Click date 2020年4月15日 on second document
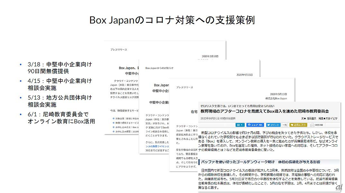 click(244, 75)
